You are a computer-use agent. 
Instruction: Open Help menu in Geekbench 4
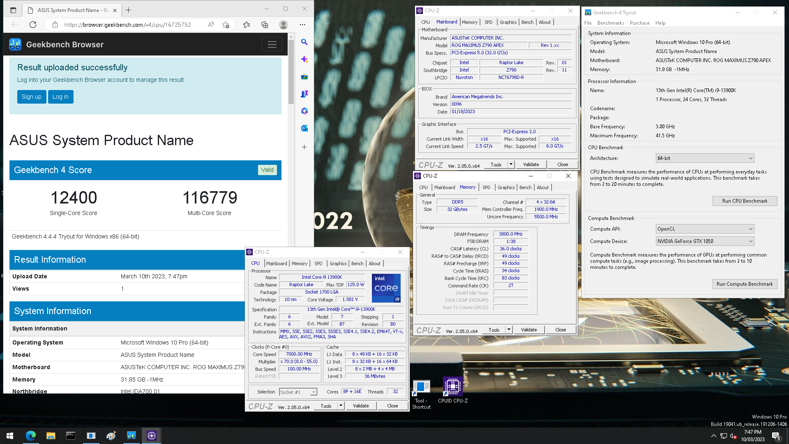(660, 23)
